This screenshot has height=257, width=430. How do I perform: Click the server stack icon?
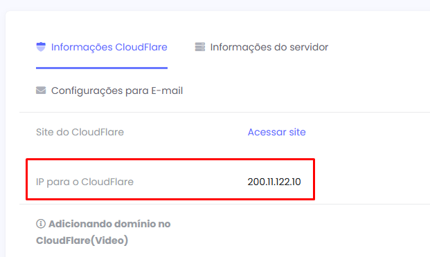tap(200, 47)
